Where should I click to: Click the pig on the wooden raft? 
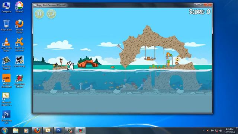click(x=154, y=66)
